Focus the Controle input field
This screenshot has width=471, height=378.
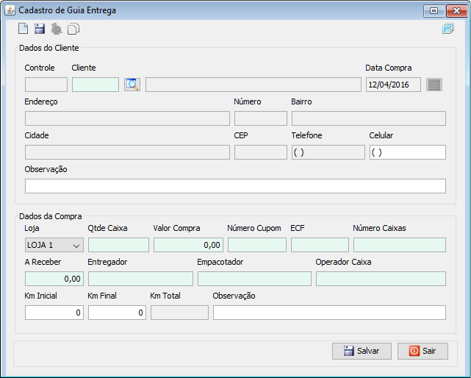[46, 85]
